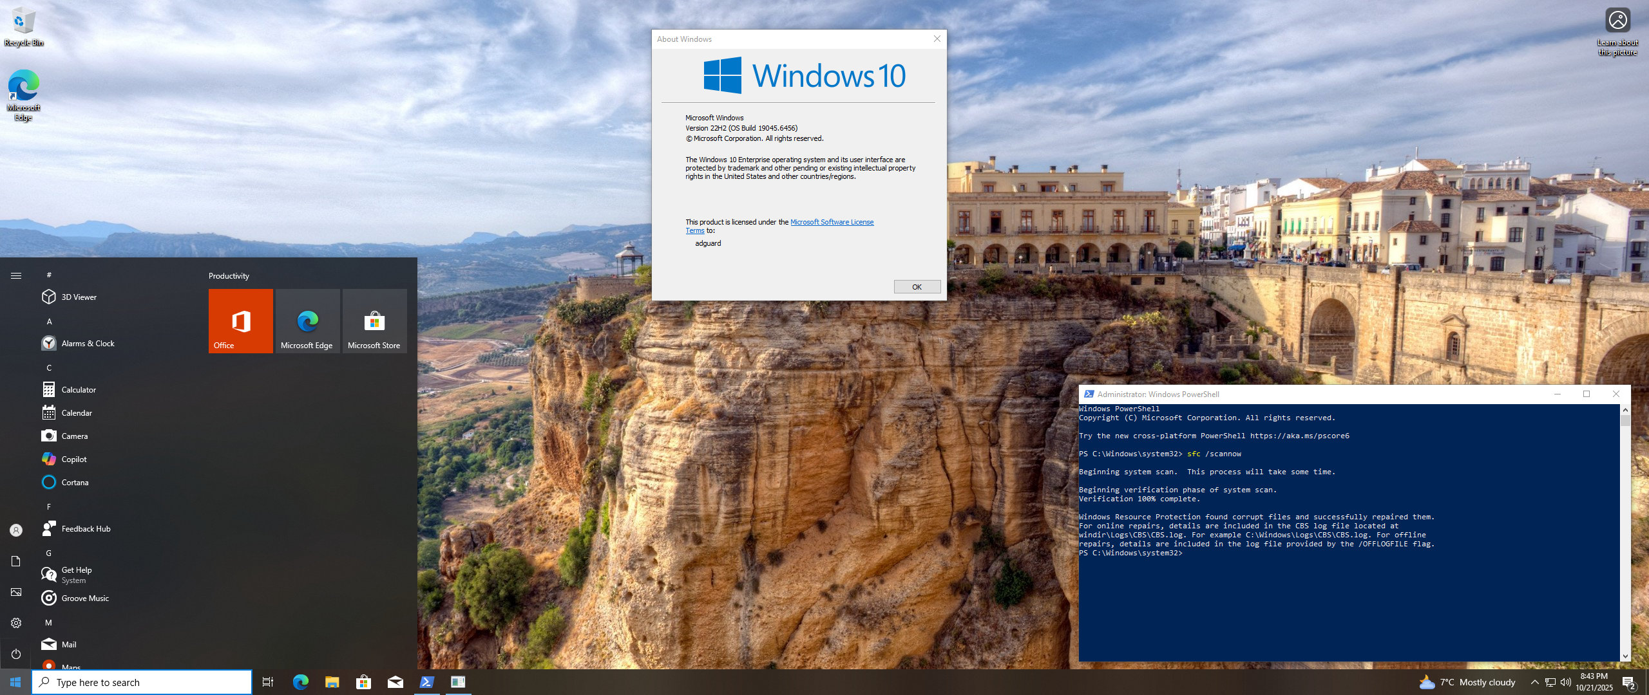Open 3D Viewer from the app list
The image size is (1649, 695).
[x=79, y=297]
